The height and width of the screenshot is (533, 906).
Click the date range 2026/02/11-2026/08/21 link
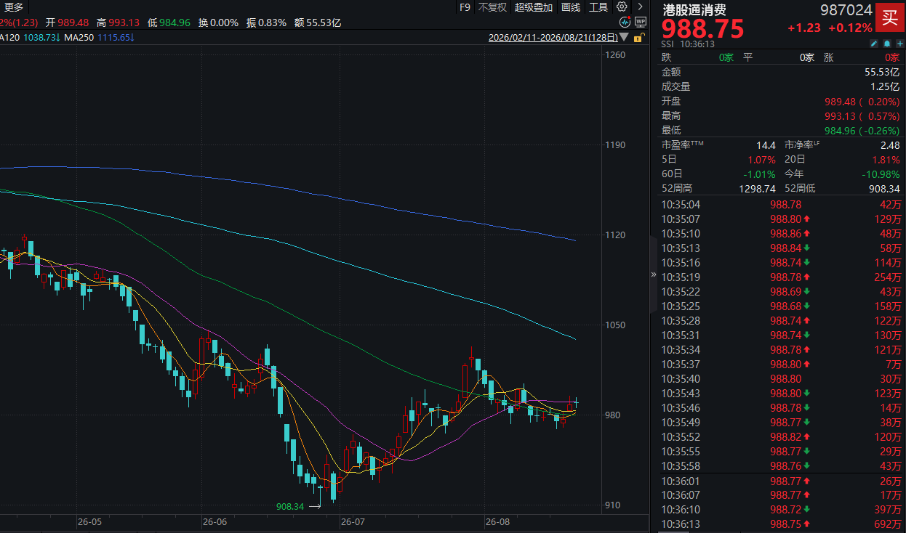pyautogui.click(x=553, y=37)
